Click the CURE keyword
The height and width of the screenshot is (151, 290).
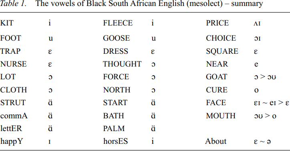pos(217,90)
